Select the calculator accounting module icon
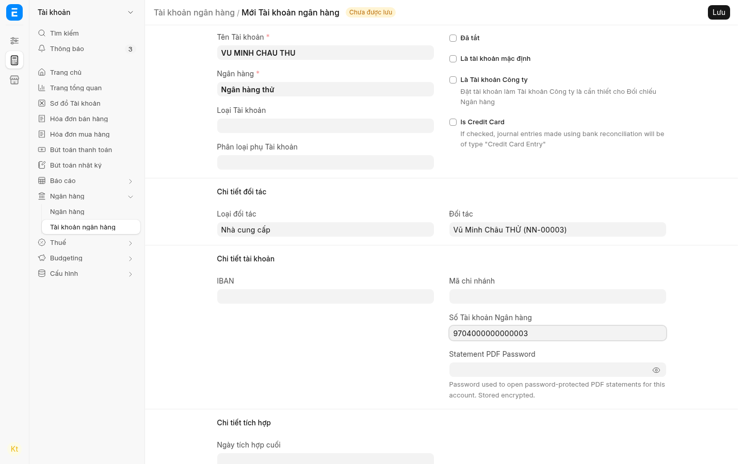 14,60
